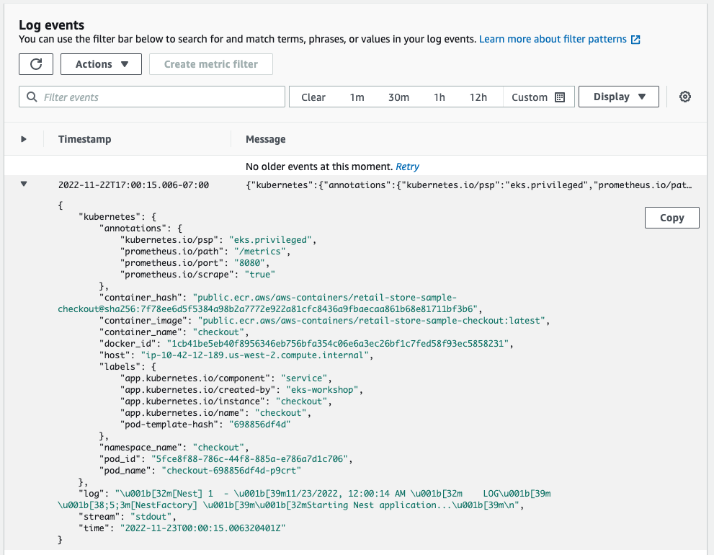This screenshot has height=555, width=714.
Task: Click the calendar icon in Custom
Action: pyautogui.click(x=560, y=97)
